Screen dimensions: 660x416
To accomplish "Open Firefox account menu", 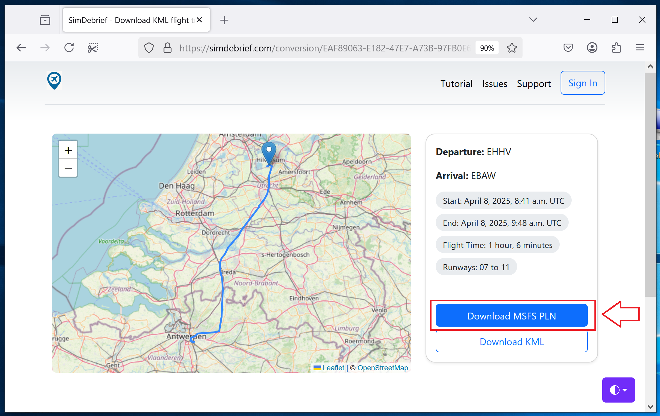I will (592, 48).
